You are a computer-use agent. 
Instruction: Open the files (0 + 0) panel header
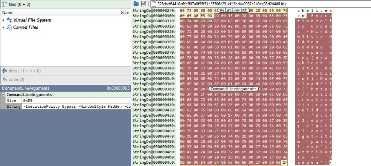coord(65,4)
